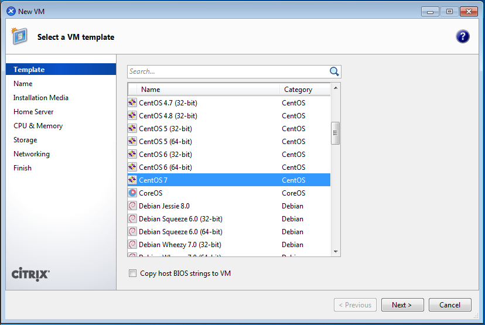The height and width of the screenshot is (325, 485).
Task: Cancel the New VM wizard
Action: click(x=450, y=305)
